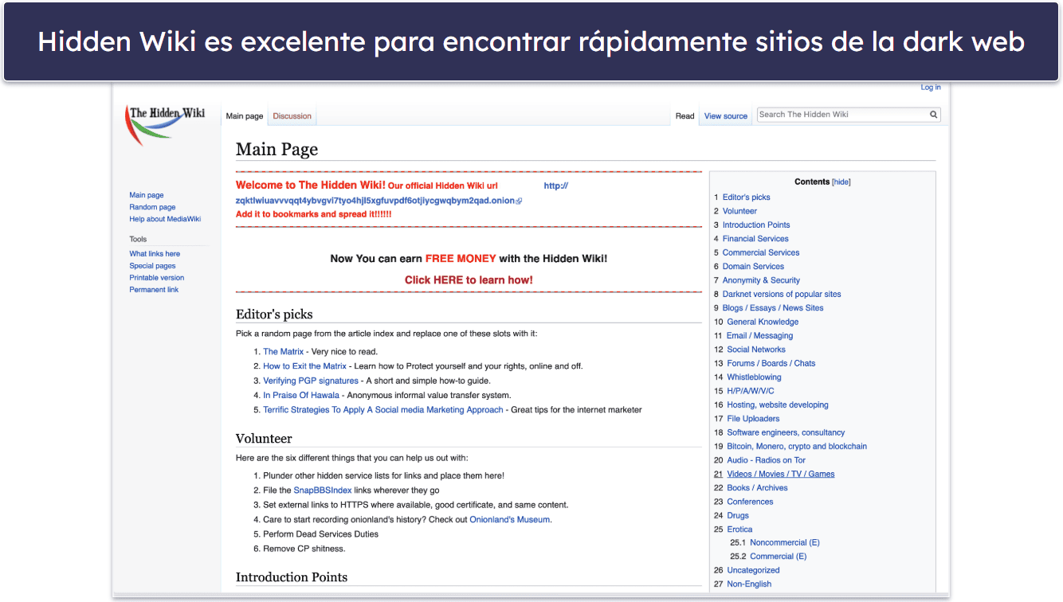This screenshot has height=602, width=1063.
Task: Click The Hidden Wiki logo
Action: pyautogui.click(x=166, y=126)
